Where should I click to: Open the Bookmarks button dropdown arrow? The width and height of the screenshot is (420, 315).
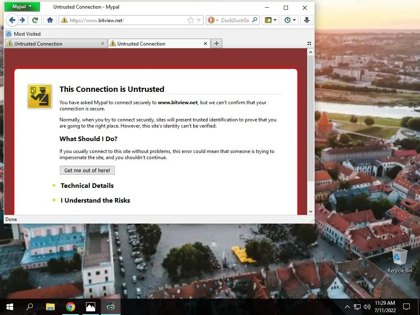(275, 20)
